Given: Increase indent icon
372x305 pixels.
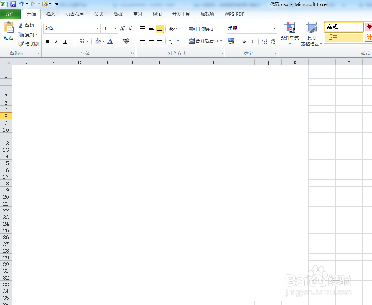Looking at the screenshot, I should coord(180,41).
